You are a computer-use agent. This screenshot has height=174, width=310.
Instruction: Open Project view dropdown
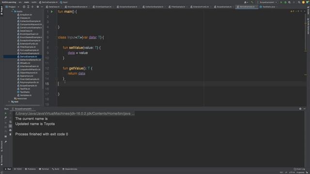click(x=12, y=7)
